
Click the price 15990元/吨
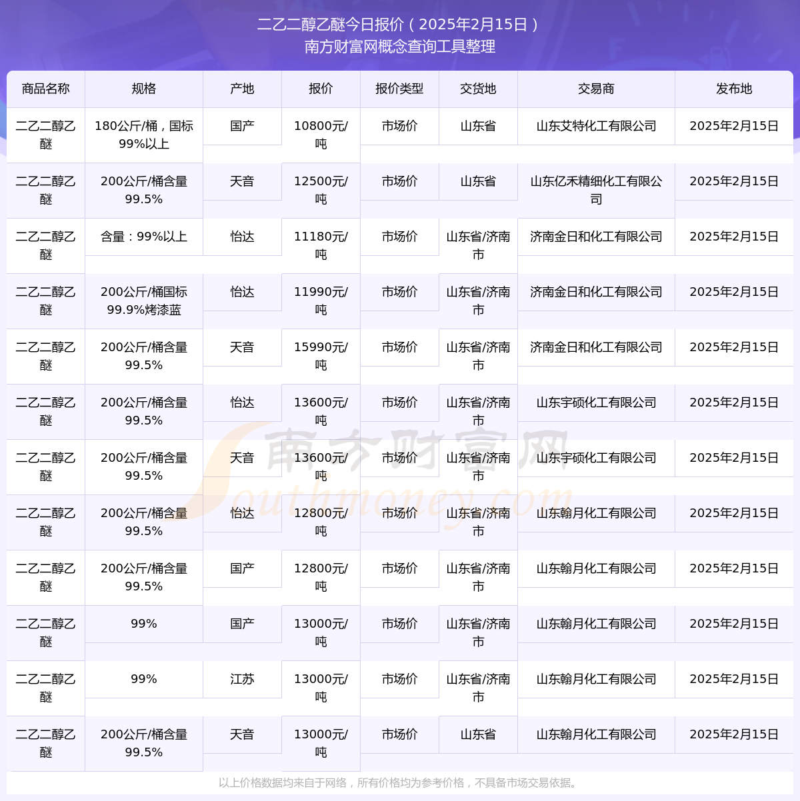tap(321, 356)
